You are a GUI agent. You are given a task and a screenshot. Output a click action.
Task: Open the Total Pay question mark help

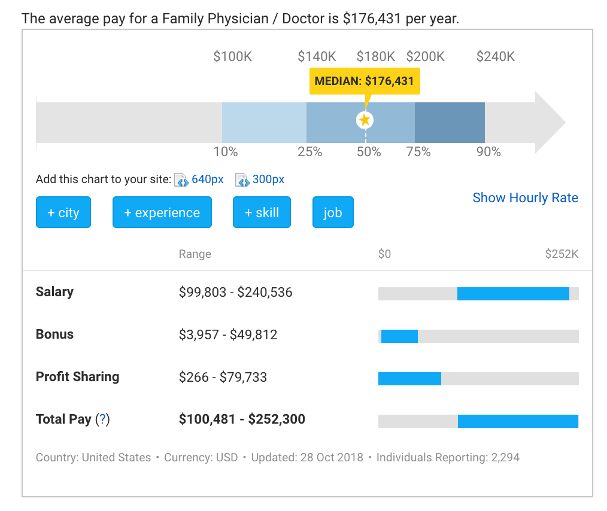coord(102,419)
